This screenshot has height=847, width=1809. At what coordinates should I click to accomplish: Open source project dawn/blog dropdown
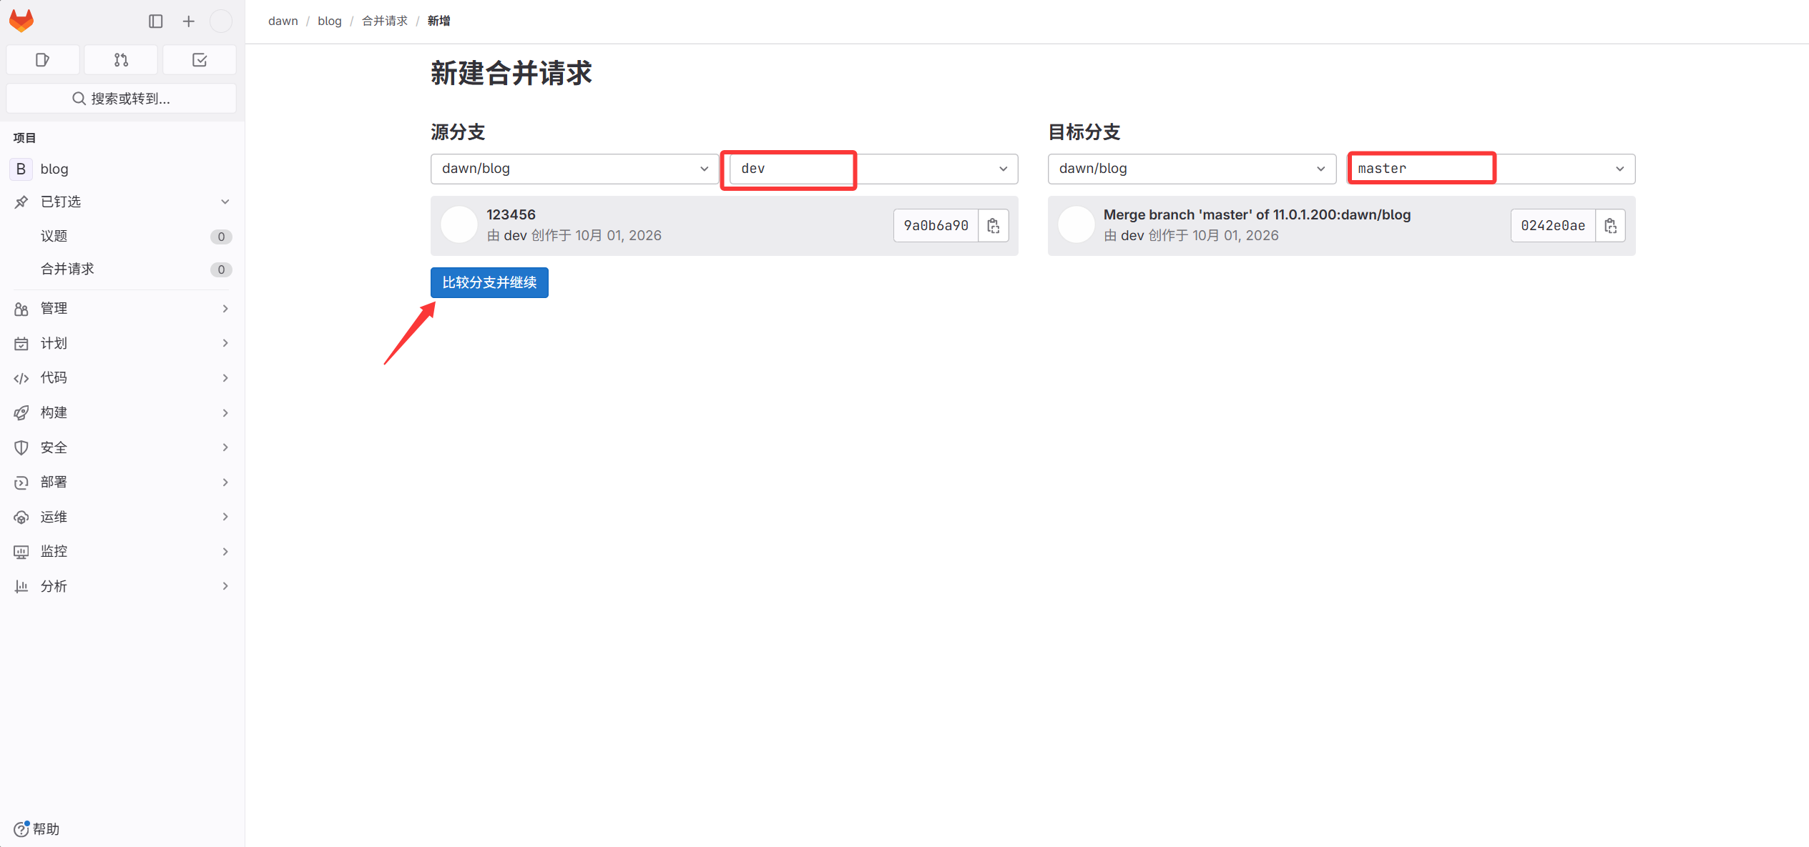click(574, 169)
